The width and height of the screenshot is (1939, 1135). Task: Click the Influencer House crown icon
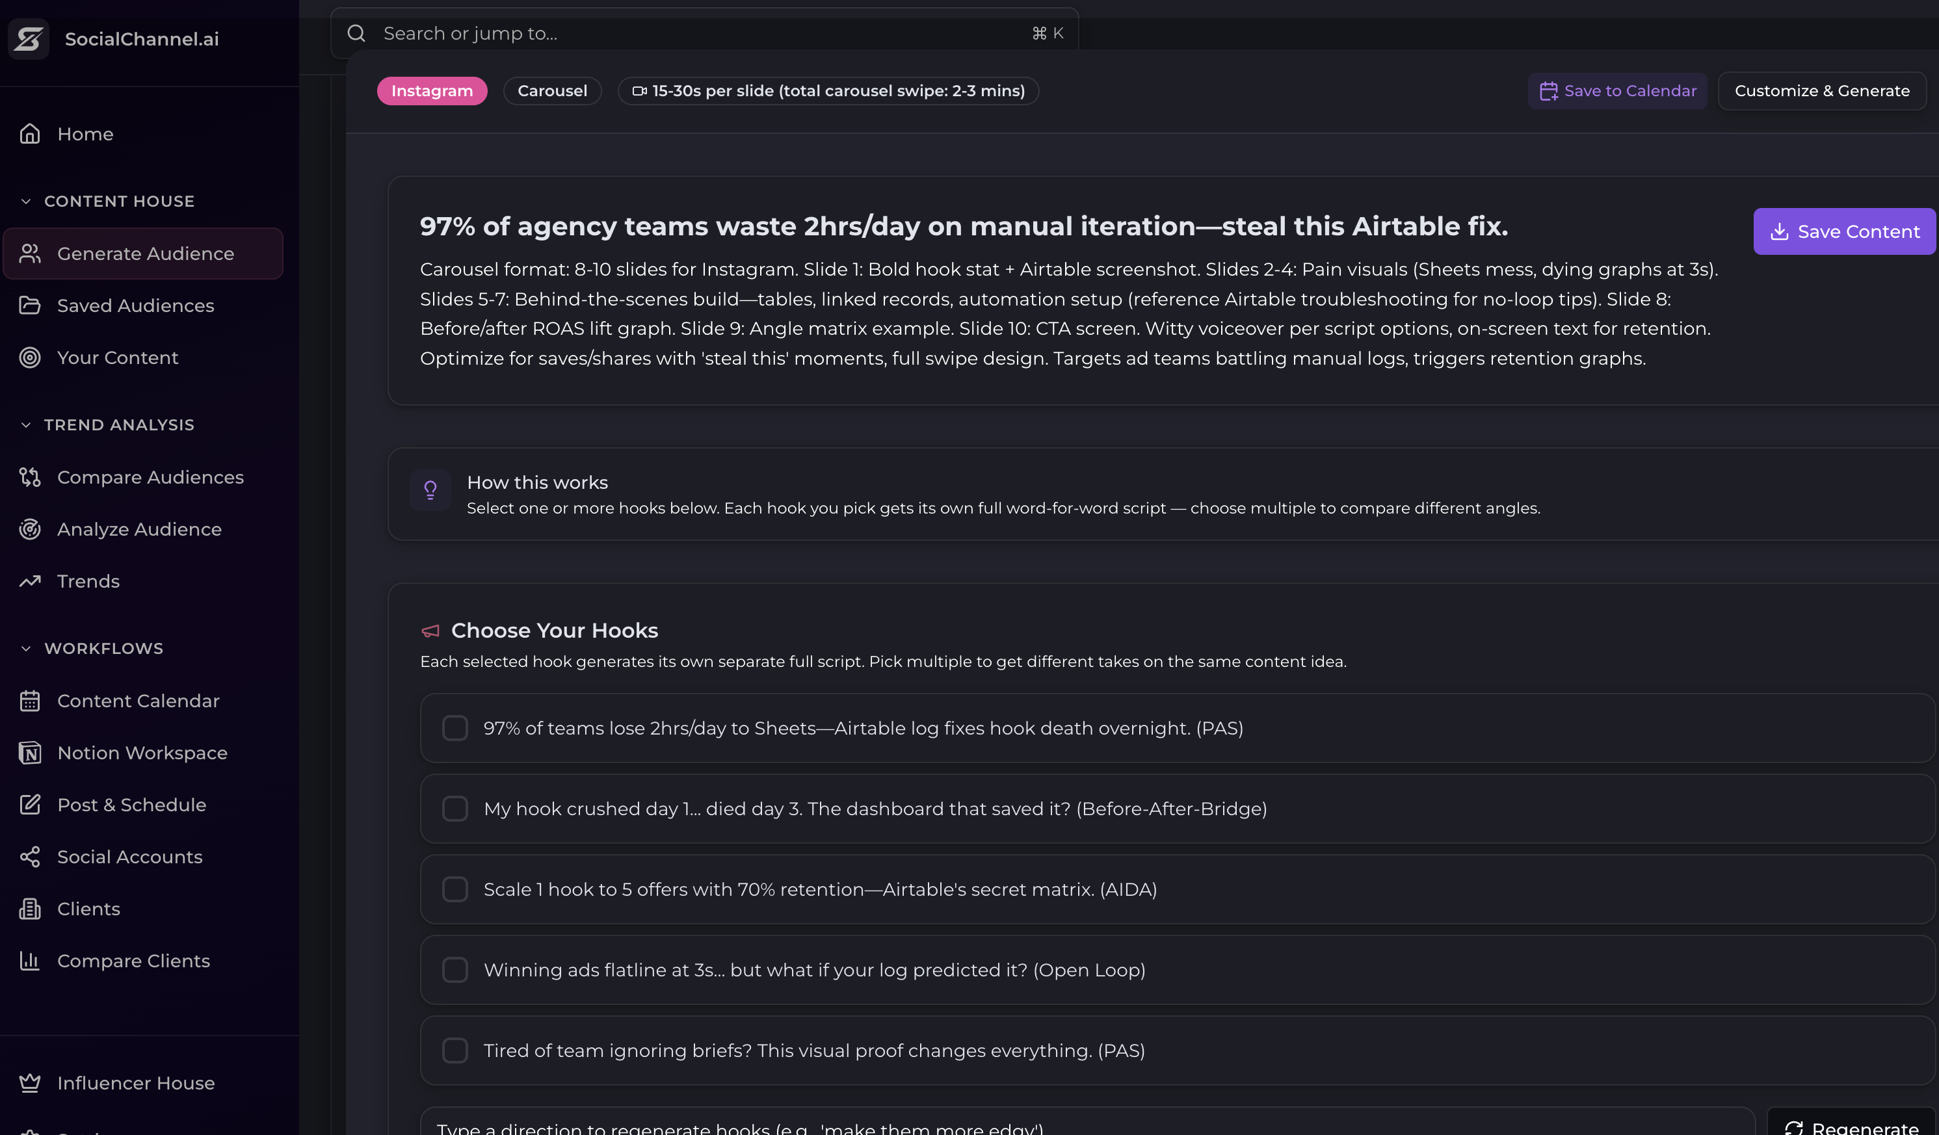[30, 1083]
